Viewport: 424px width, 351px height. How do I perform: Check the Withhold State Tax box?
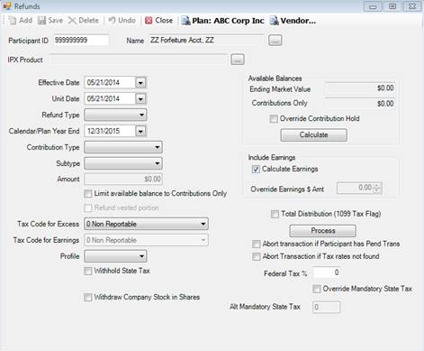click(x=88, y=271)
